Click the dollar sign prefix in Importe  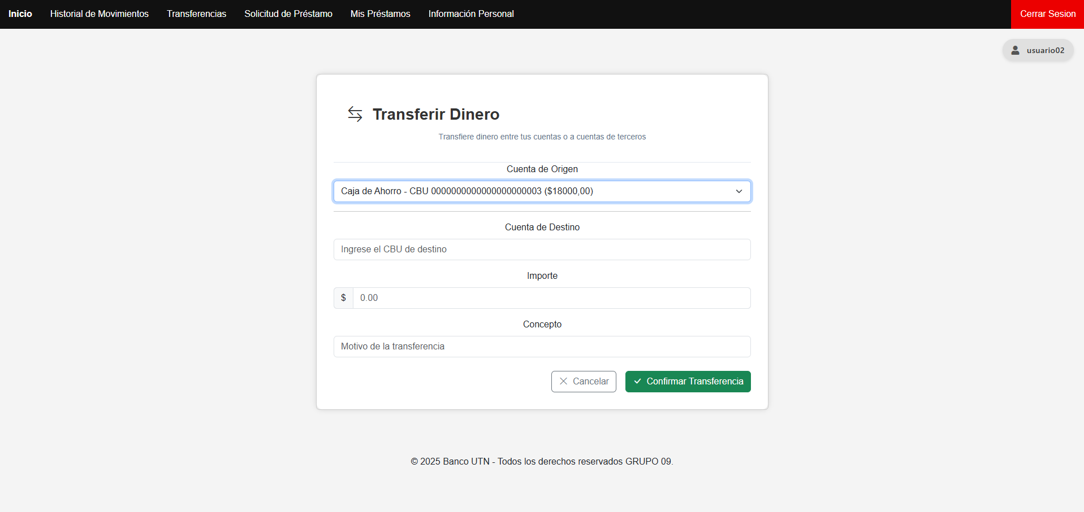click(x=343, y=298)
